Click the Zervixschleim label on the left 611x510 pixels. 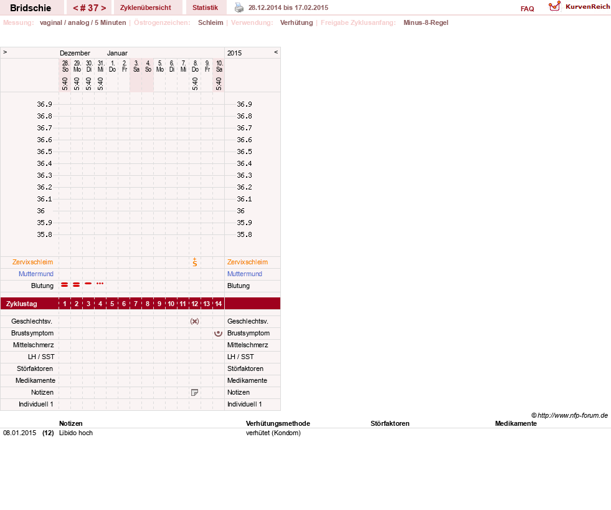pyautogui.click(x=32, y=262)
